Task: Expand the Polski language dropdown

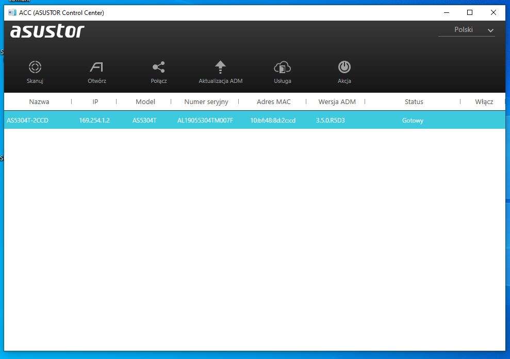Action: [x=467, y=30]
